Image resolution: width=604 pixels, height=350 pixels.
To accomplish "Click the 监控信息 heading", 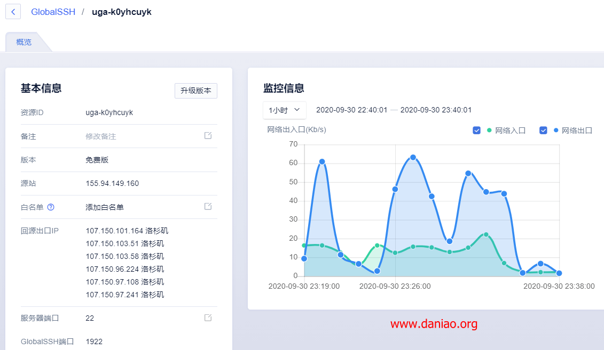I will coord(284,88).
